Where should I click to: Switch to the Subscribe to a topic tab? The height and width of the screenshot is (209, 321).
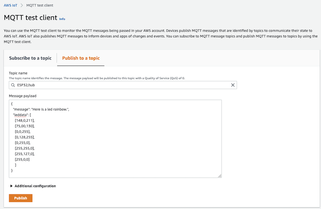[x=30, y=58]
